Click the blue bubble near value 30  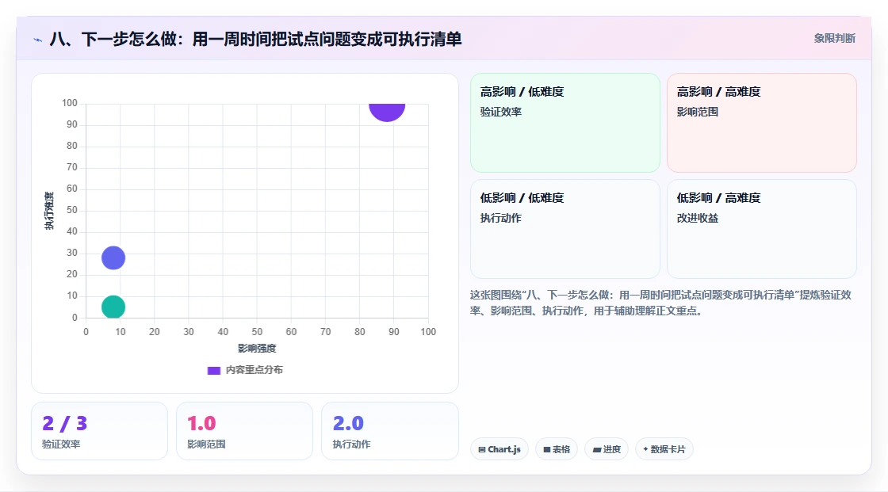(113, 257)
